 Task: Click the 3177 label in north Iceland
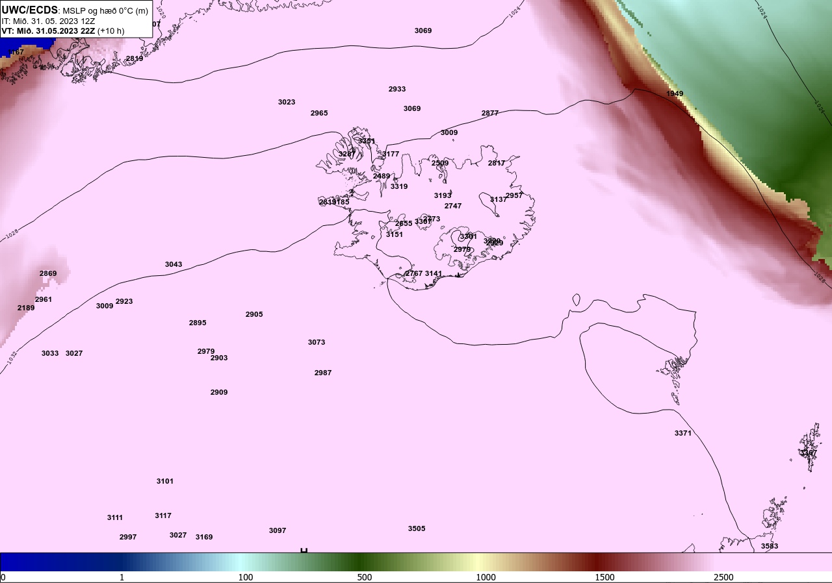click(x=391, y=154)
